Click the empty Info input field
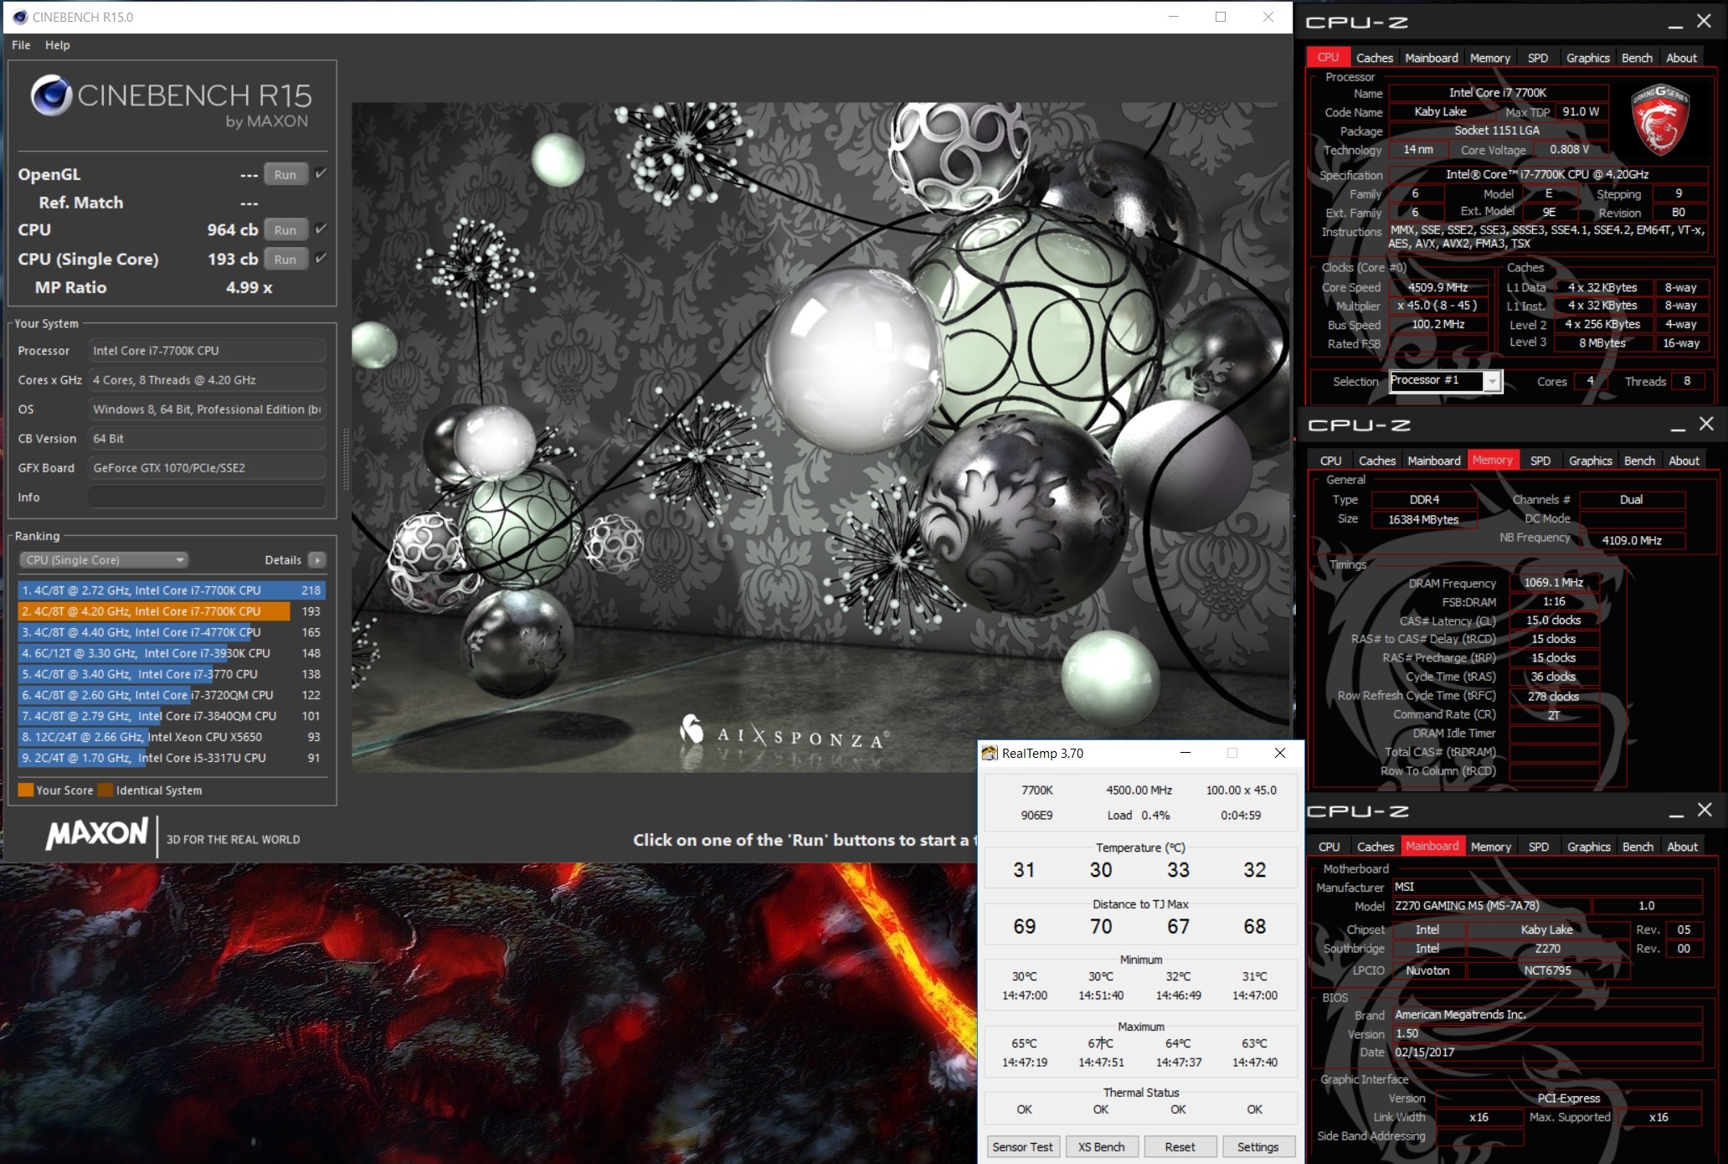 [x=206, y=497]
